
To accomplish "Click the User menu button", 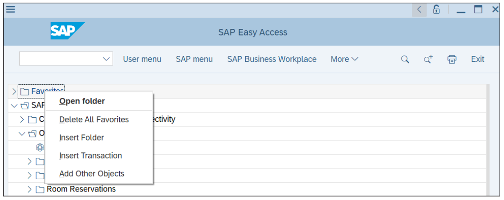I will click(x=142, y=59).
